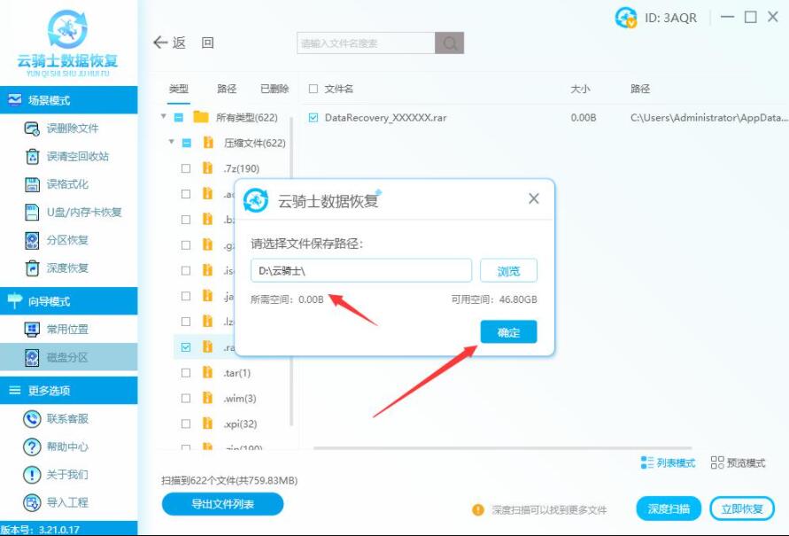Screen dimensions: 789x536
Task: Click the 云骑士数据恢复 app logo
Action: click(67, 43)
